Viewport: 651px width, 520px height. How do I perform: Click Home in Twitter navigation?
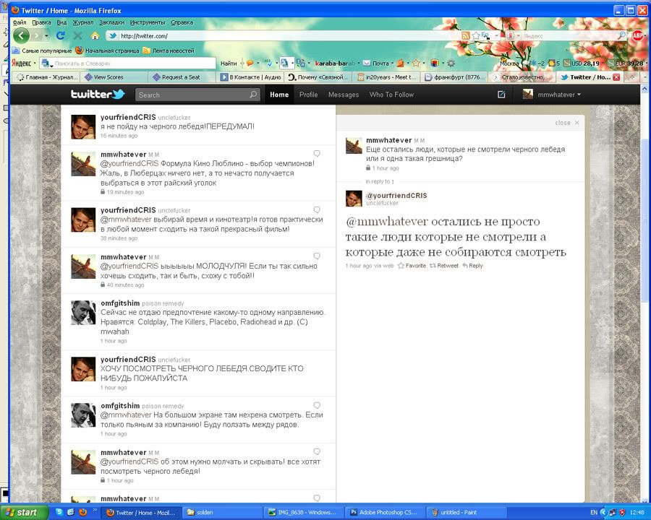[279, 95]
